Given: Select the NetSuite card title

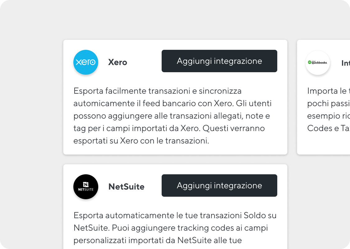Looking at the screenshot, I should click(x=126, y=187).
